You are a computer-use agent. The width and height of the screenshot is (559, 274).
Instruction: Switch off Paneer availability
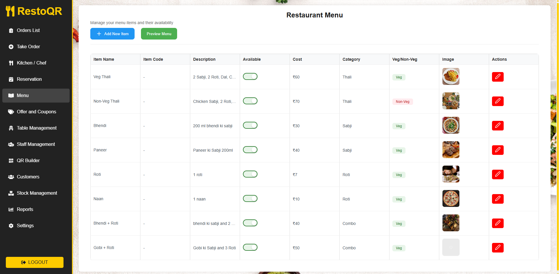click(250, 150)
